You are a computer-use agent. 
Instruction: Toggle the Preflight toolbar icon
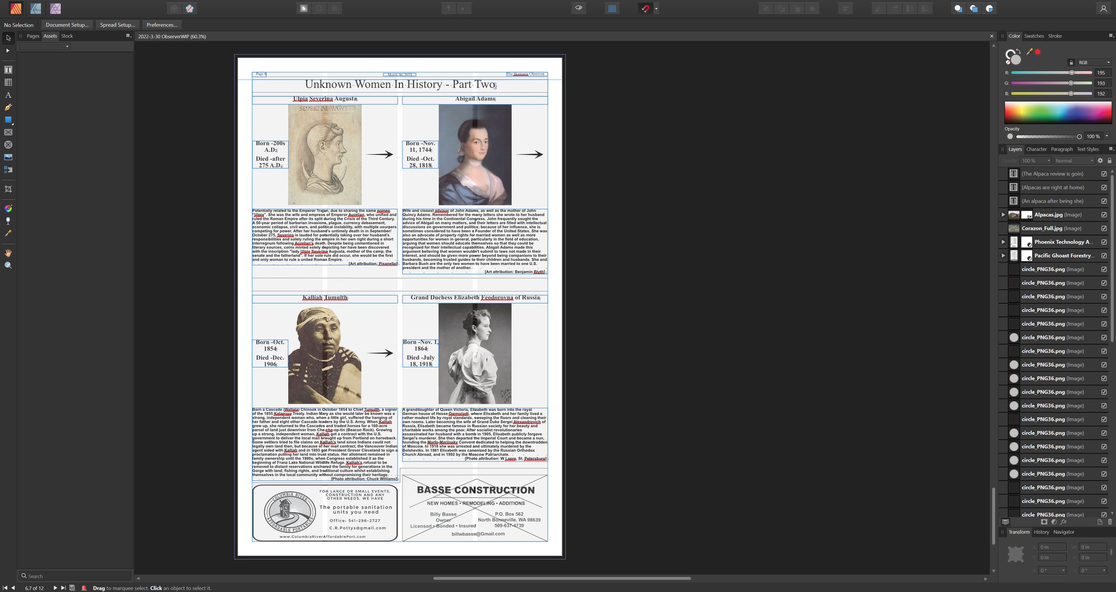tap(579, 8)
